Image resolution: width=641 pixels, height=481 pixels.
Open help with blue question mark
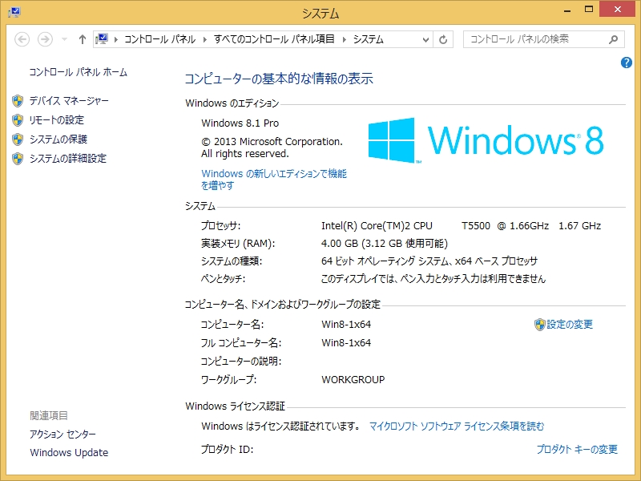[626, 63]
